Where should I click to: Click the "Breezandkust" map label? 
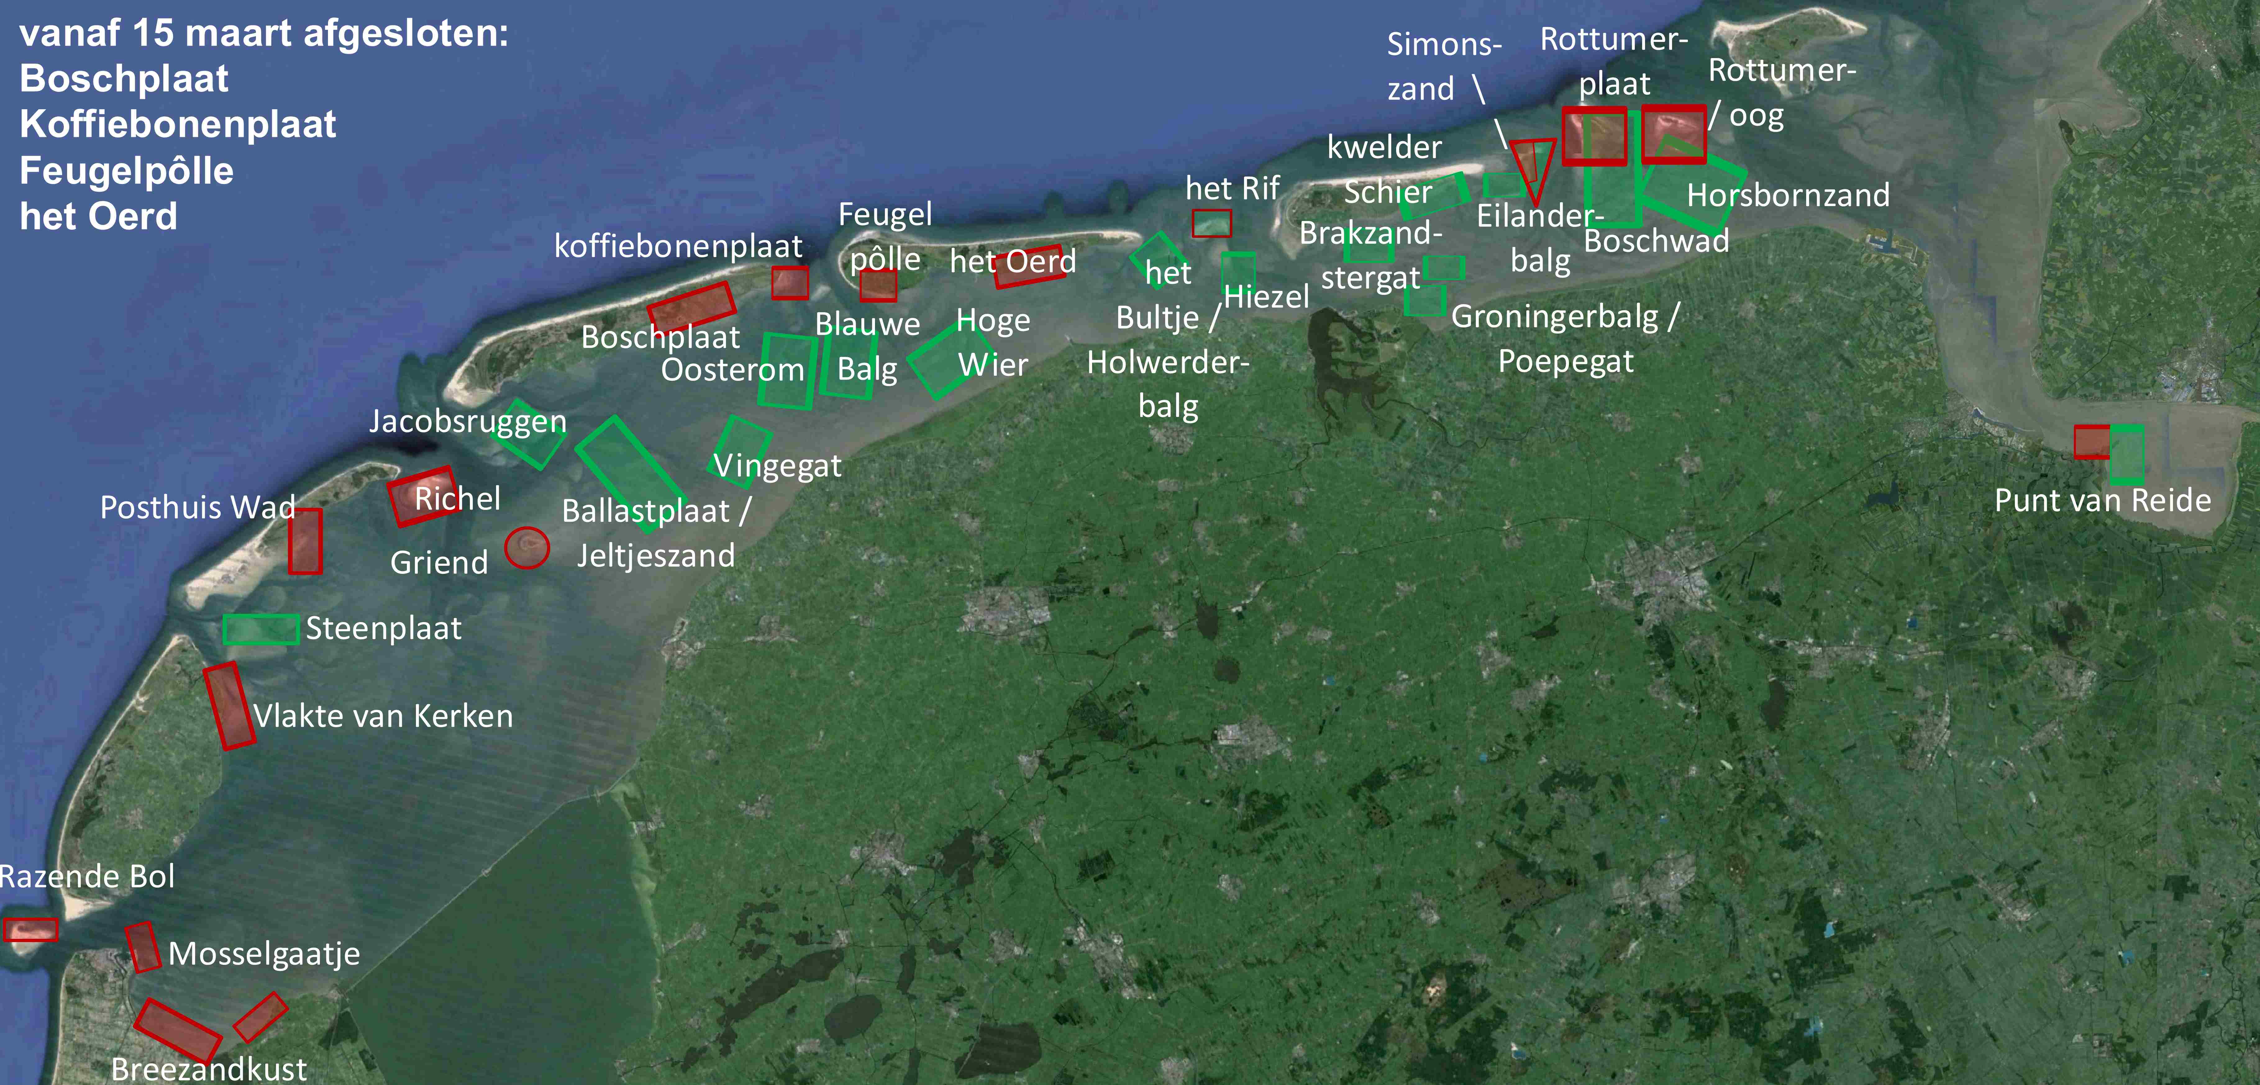click(209, 1069)
